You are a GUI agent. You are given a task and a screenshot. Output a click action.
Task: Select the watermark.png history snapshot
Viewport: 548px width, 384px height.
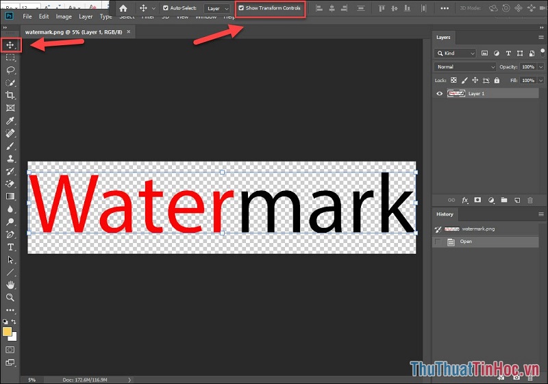click(486, 229)
